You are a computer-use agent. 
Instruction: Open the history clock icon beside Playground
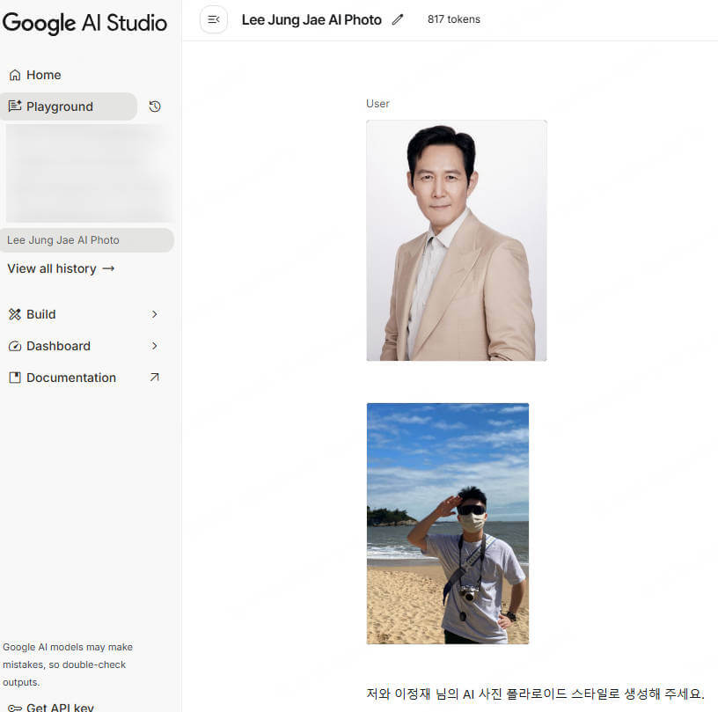click(155, 106)
